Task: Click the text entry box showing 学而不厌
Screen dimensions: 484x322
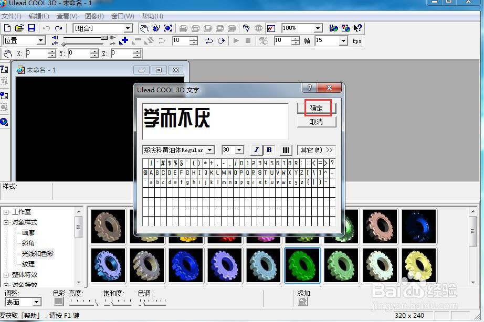Action: 215,122
